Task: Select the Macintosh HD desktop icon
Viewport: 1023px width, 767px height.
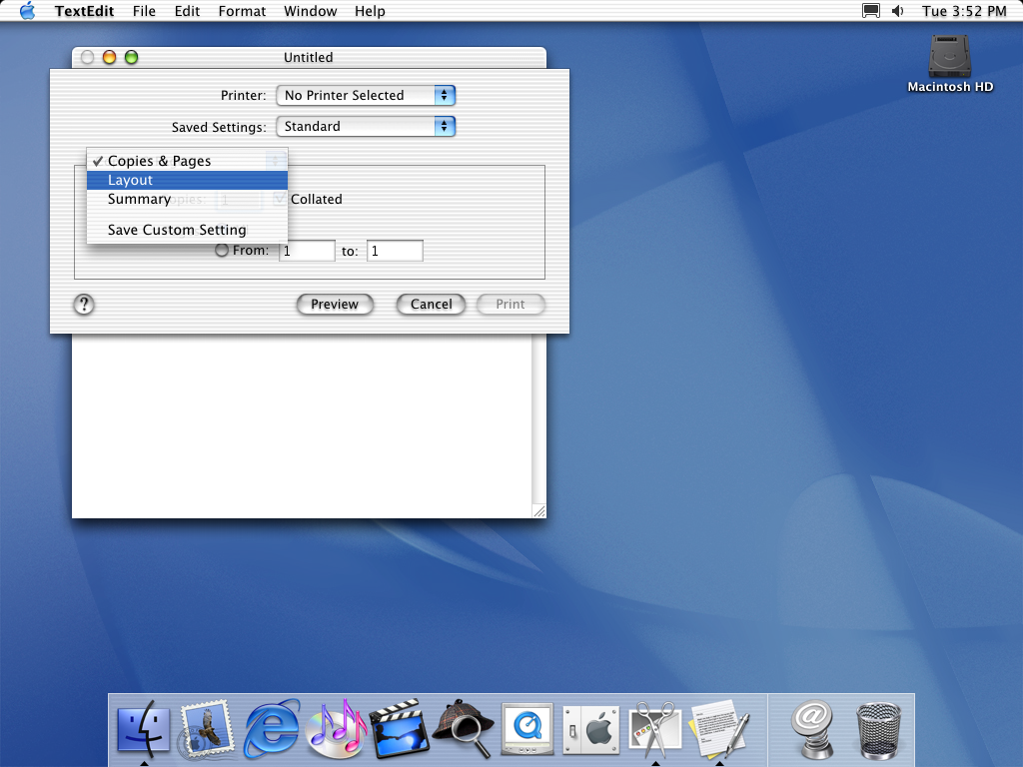Action: point(950,64)
